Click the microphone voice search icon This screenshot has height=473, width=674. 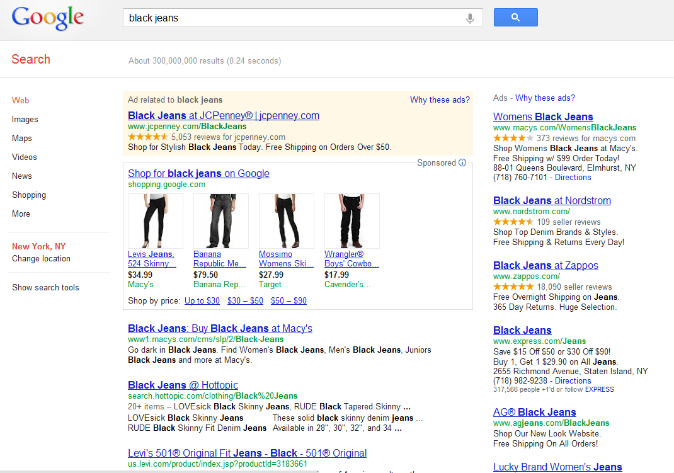pos(470,18)
